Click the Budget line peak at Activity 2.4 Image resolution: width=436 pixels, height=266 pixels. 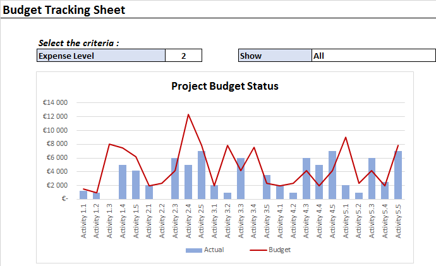pos(188,114)
